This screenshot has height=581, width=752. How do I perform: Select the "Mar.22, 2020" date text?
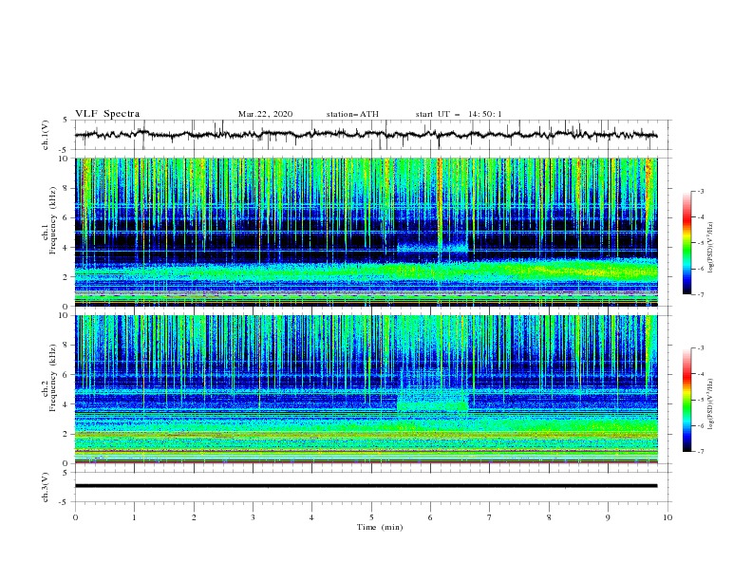265,114
